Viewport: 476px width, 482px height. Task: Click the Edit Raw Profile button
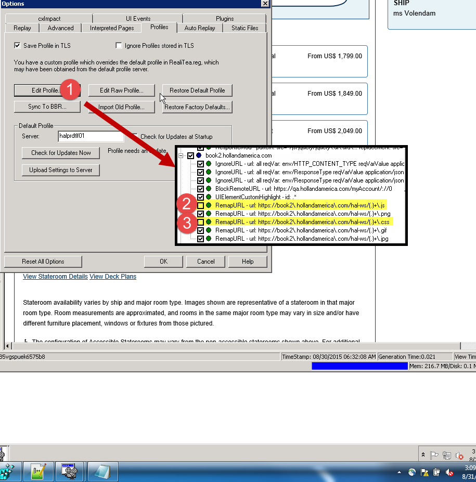(x=121, y=90)
